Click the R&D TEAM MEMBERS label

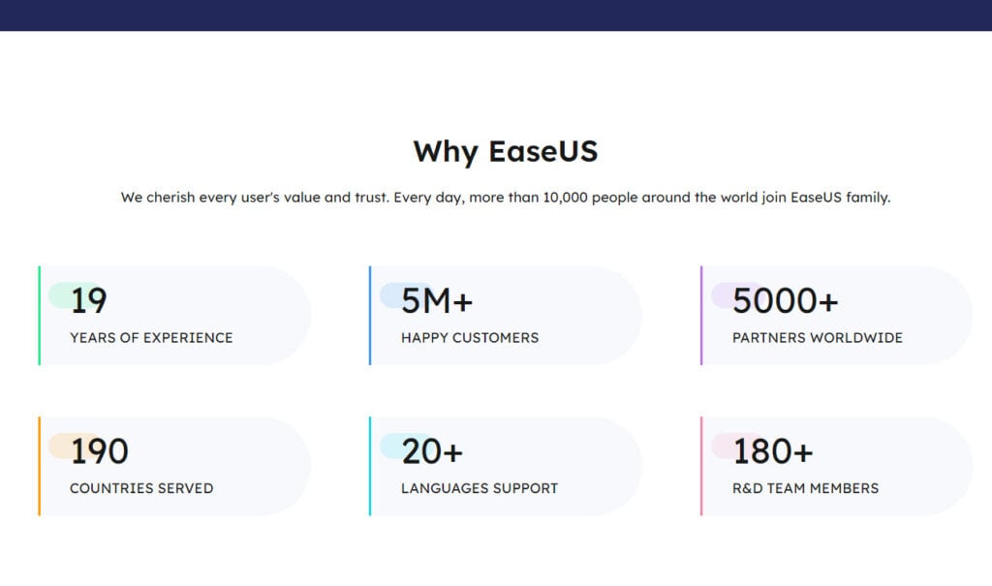805,488
